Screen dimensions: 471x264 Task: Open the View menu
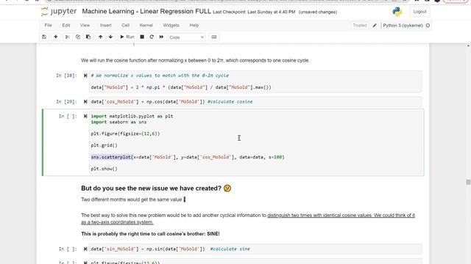pyautogui.click(x=85, y=26)
